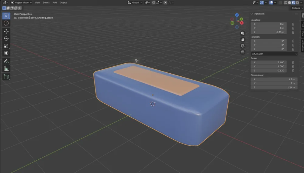The width and height of the screenshot is (304, 173).
Task: Switch to solid viewport shading
Action: pyautogui.click(x=289, y=2)
